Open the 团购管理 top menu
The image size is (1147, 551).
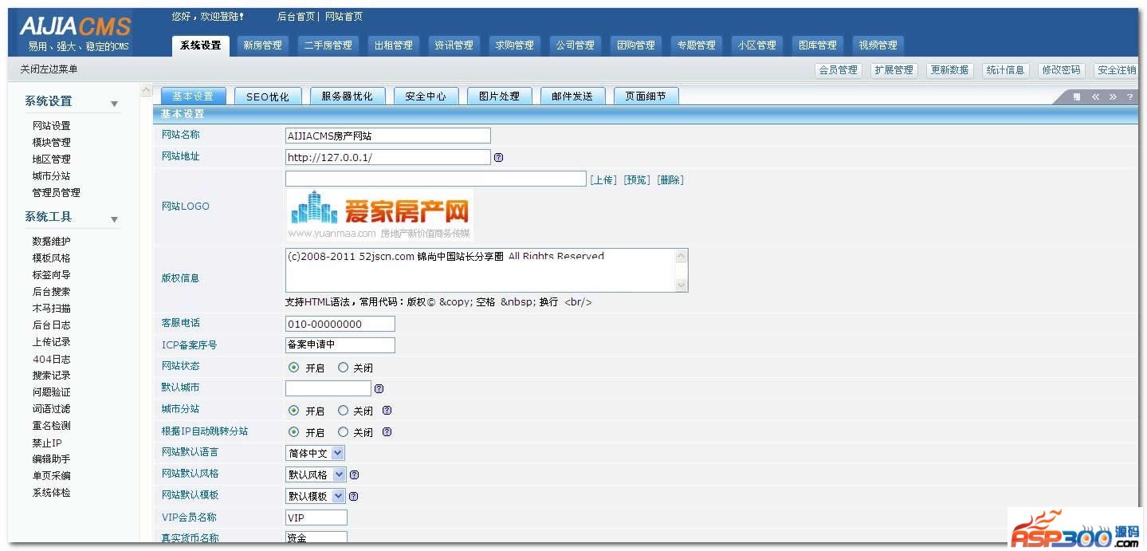tap(635, 45)
